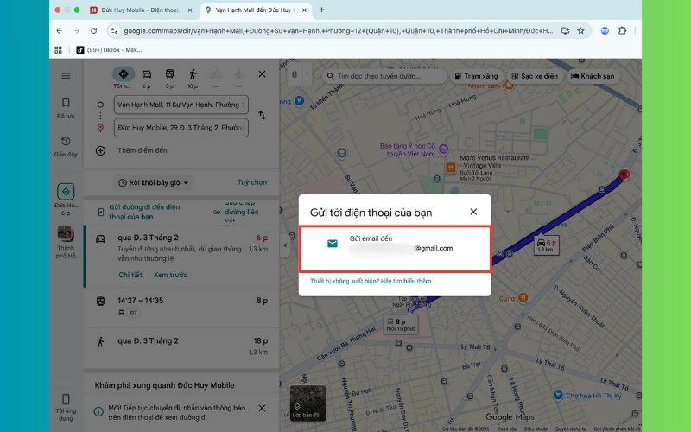Select flight mode airplane icon
This screenshot has height=432, width=691.
(239, 74)
